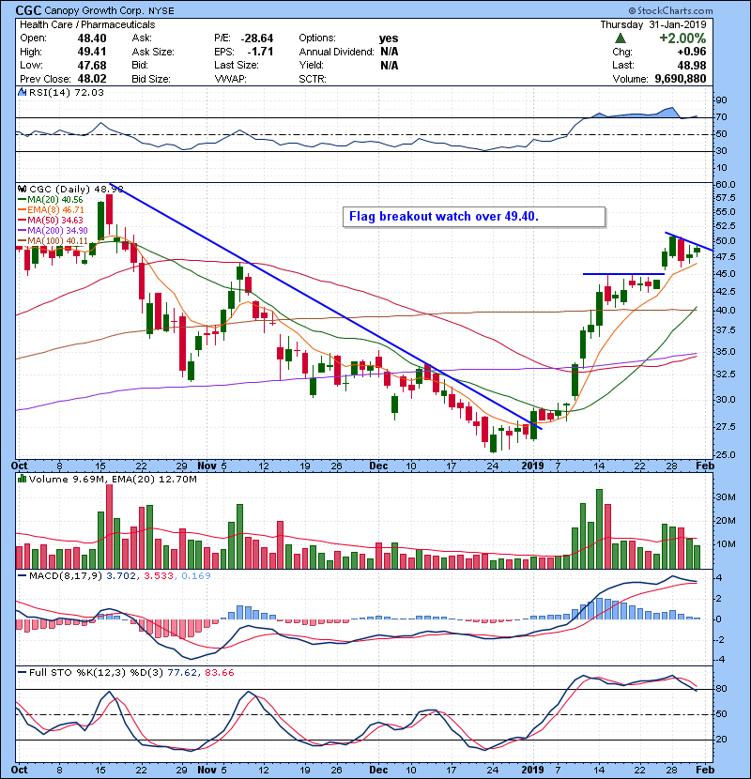This screenshot has height=779, width=751.
Task: Click the Volume 9.69M, EMA(20) 12.70M label
Action: pos(113,480)
